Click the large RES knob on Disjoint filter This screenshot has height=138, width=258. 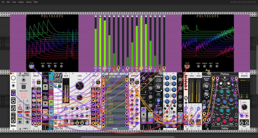[x=206, y=94]
